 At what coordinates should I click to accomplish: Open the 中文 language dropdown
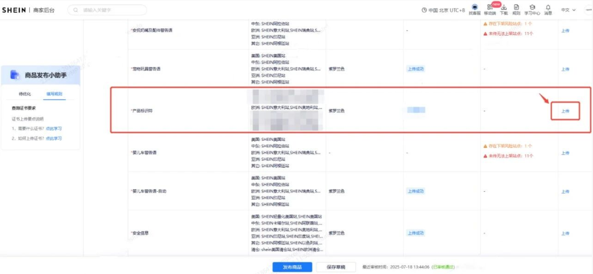568,10
